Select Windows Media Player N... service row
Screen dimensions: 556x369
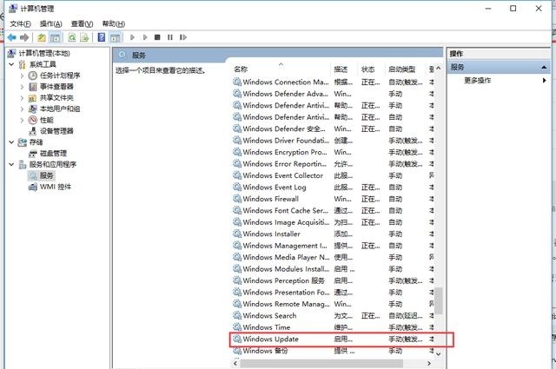coord(333,257)
